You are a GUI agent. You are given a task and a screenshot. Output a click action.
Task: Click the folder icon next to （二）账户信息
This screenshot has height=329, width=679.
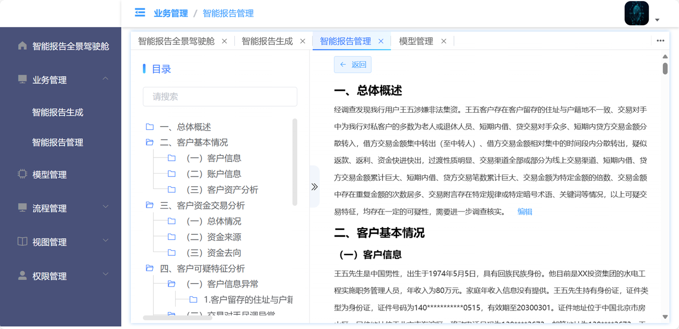click(172, 174)
